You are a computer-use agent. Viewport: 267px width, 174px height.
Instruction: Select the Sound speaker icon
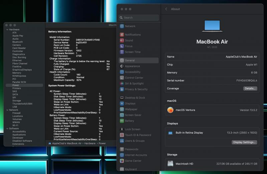[122, 40]
